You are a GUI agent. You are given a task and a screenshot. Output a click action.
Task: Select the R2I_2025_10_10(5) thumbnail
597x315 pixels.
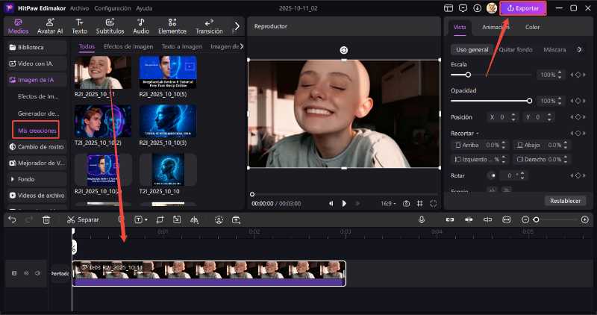tap(168, 71)
